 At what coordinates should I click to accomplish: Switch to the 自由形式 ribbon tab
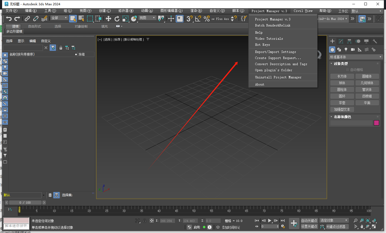coord(34,26)
